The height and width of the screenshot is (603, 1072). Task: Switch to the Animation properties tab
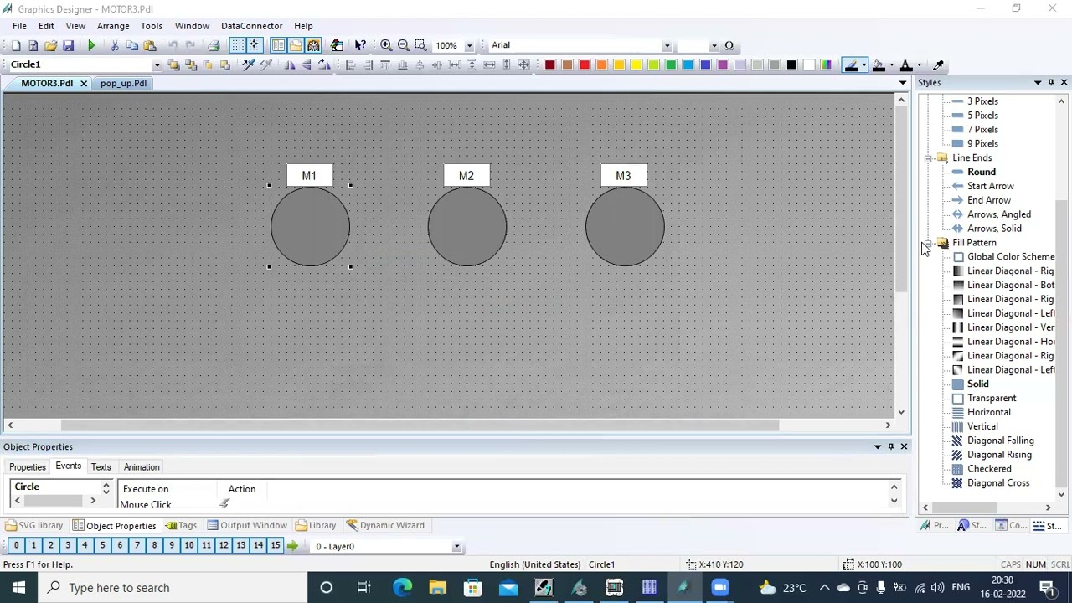(x=142, y=467)
